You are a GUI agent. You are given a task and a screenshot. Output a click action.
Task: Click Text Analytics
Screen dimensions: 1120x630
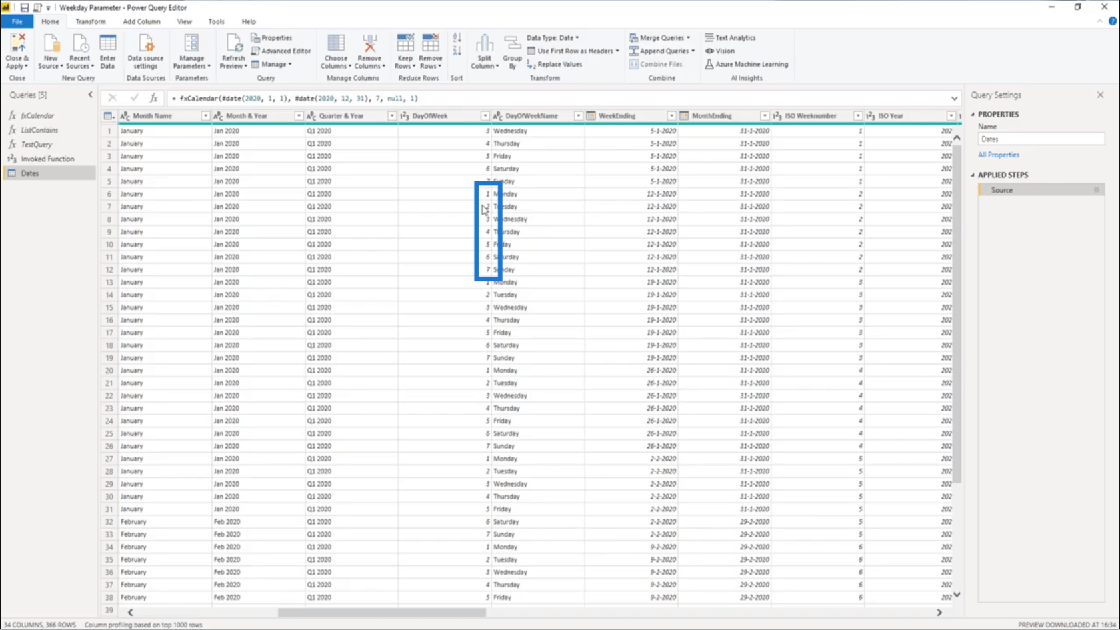click(x=730, y=38)
